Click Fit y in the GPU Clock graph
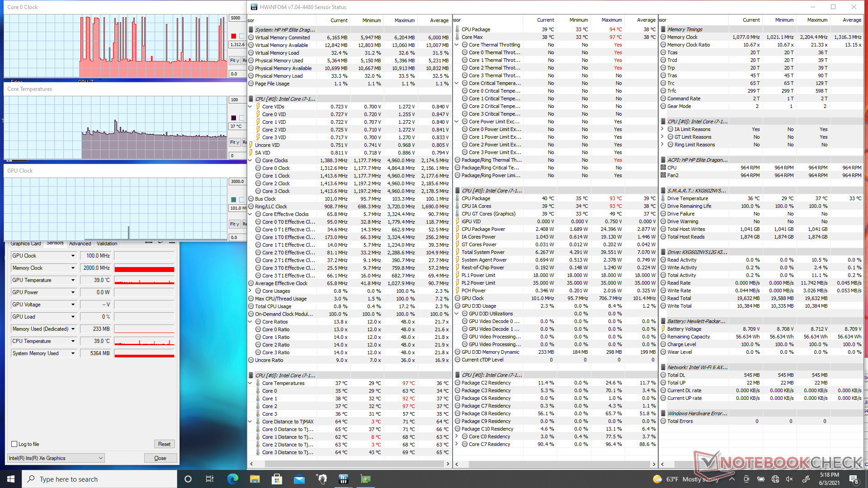Viewport: 868px width, 488px height. click(234, 224)
